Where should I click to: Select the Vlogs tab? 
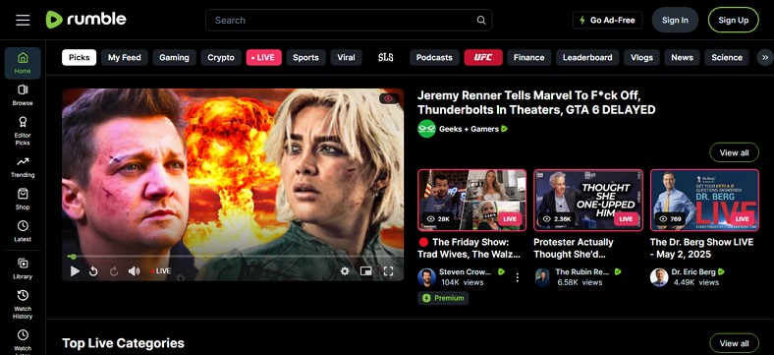tap(641, 57)
